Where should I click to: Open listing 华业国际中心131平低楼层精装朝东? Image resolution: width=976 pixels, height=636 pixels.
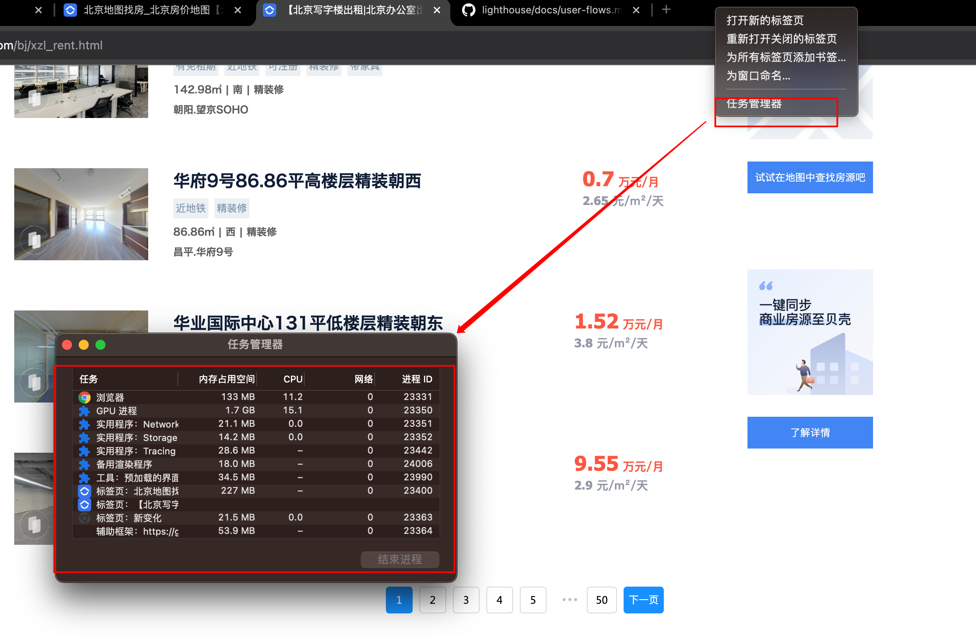pos(308,323)
